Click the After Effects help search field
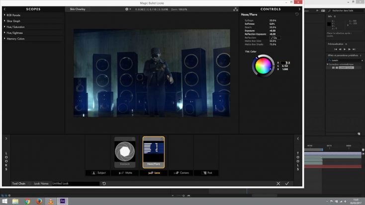 coord(346,11)
